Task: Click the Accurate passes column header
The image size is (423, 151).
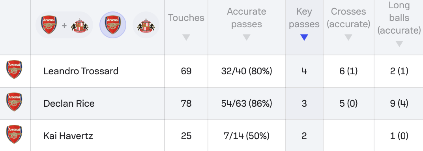Action: pos(247,18)
